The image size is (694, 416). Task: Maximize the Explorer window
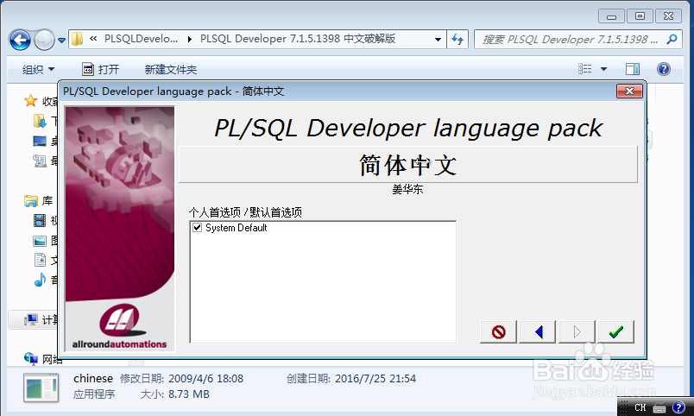coord(640,16)
